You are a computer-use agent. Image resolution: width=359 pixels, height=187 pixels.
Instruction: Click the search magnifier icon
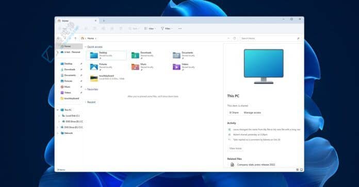pyautogui.click(x=298, y=39)
